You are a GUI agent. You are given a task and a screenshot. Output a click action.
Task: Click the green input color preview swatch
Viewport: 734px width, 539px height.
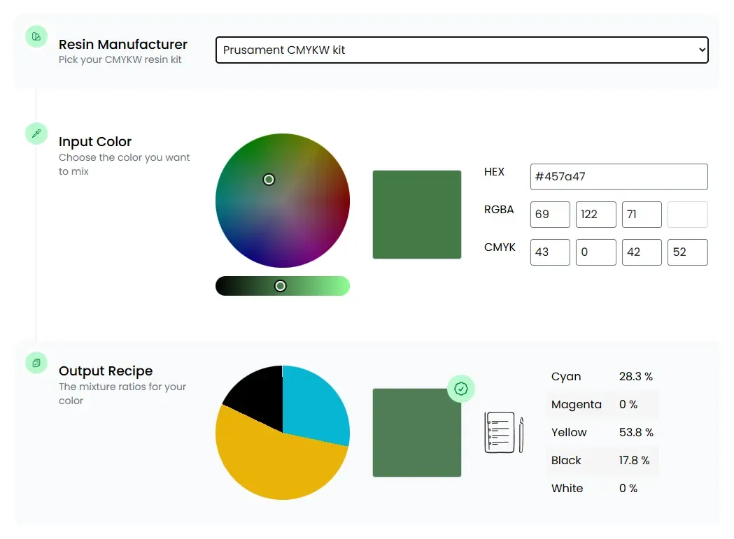[417, 214]
